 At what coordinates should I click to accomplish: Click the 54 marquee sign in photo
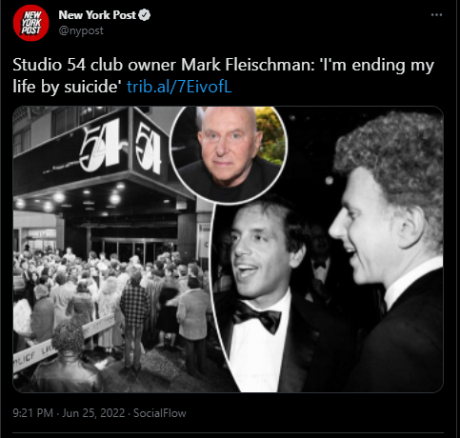(121, 146)
